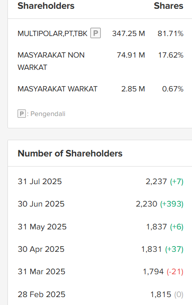Select the 31 Jul 2025 row
The image size is (192, 305).
tap(100, 182)
